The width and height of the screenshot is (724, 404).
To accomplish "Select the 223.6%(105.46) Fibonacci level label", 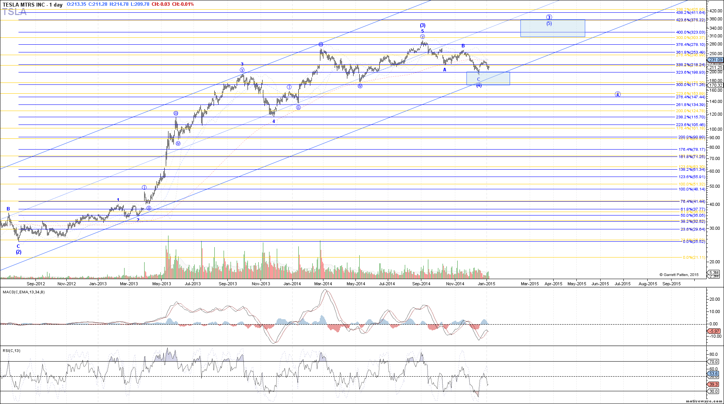I will click(x=690, y=125).
